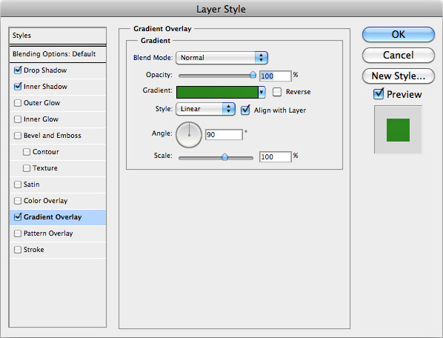Open the Blend Mode dropdown
The image size is (443, 338).
pos(221,58)
